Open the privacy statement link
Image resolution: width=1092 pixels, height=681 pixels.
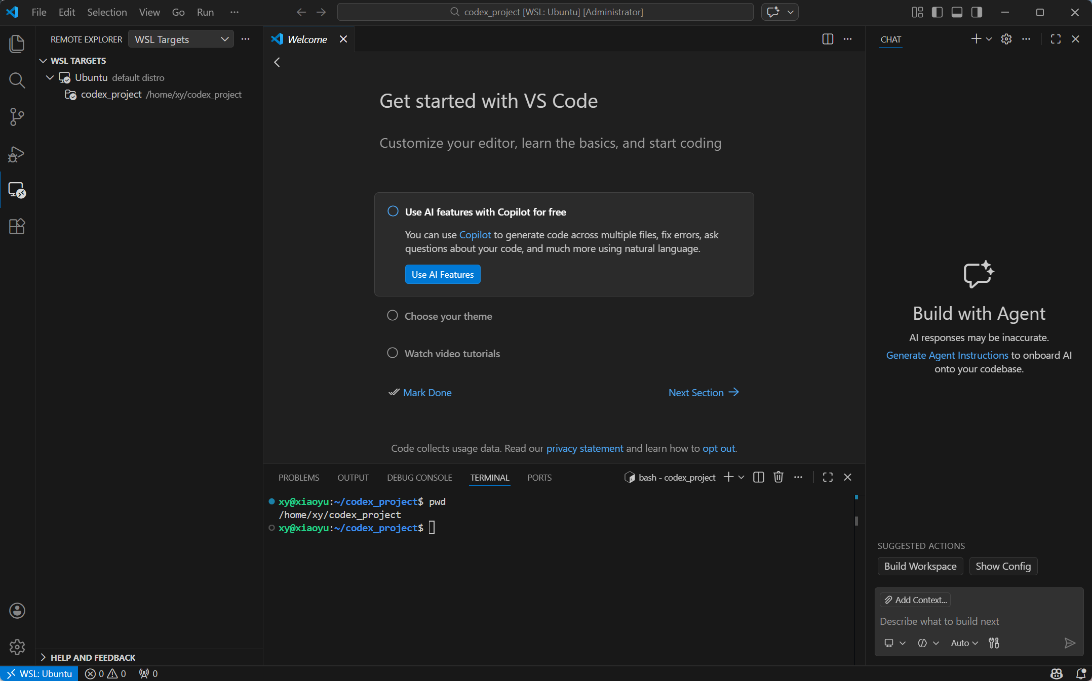coord(584,448)
